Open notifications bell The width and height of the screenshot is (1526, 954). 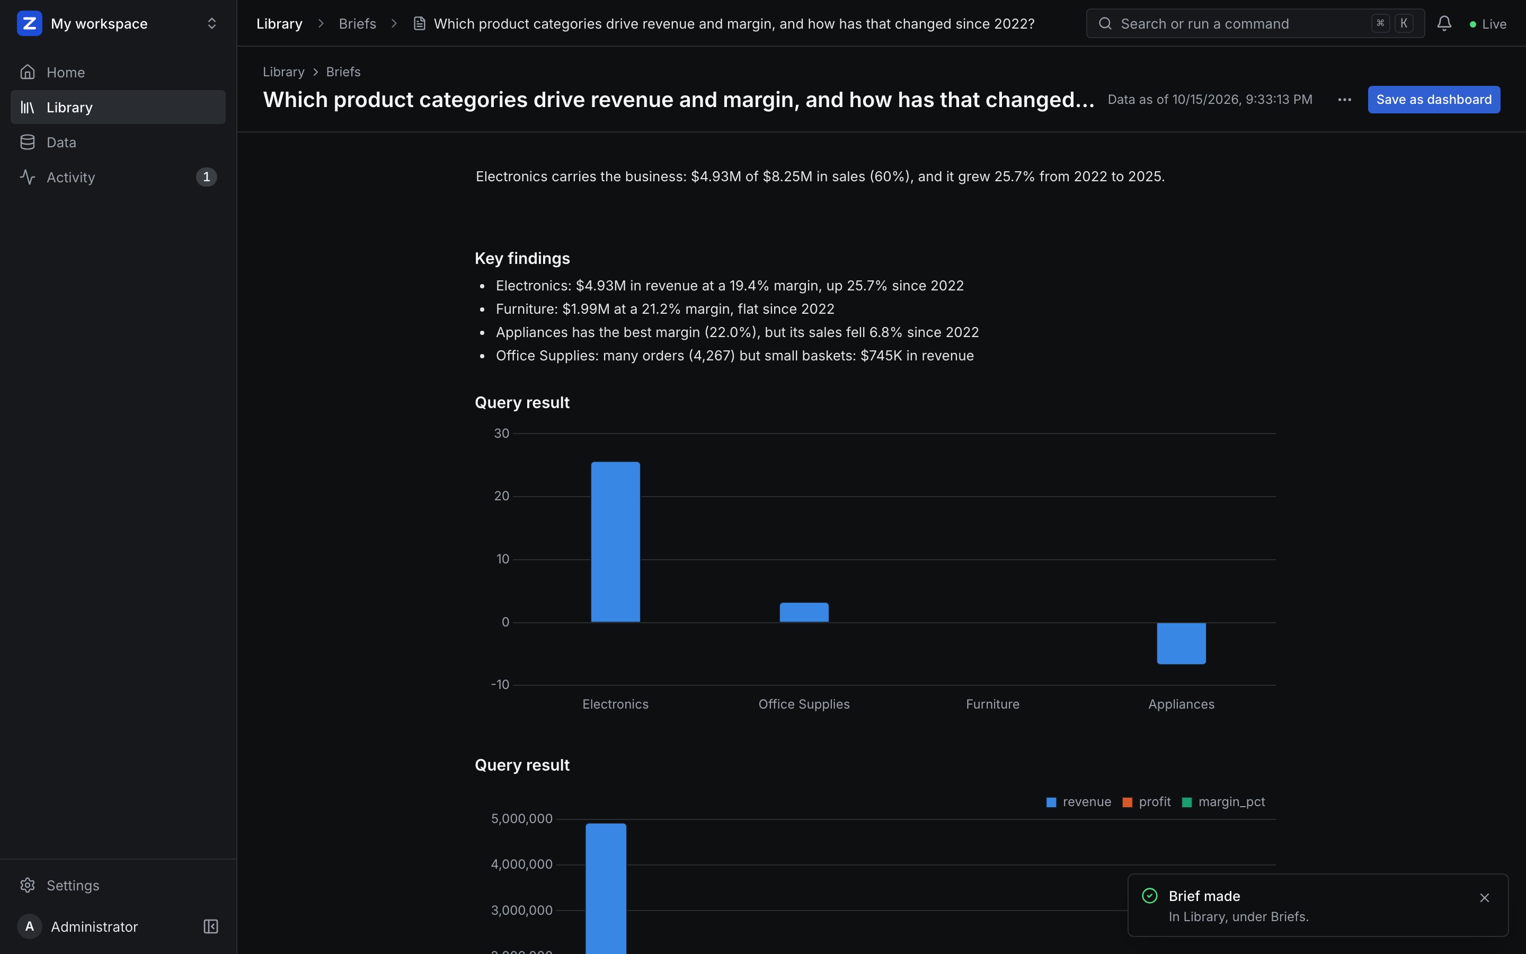[1444, 23]
